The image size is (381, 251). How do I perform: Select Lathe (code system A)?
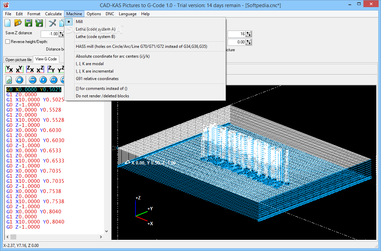click(x=145, y=29)
